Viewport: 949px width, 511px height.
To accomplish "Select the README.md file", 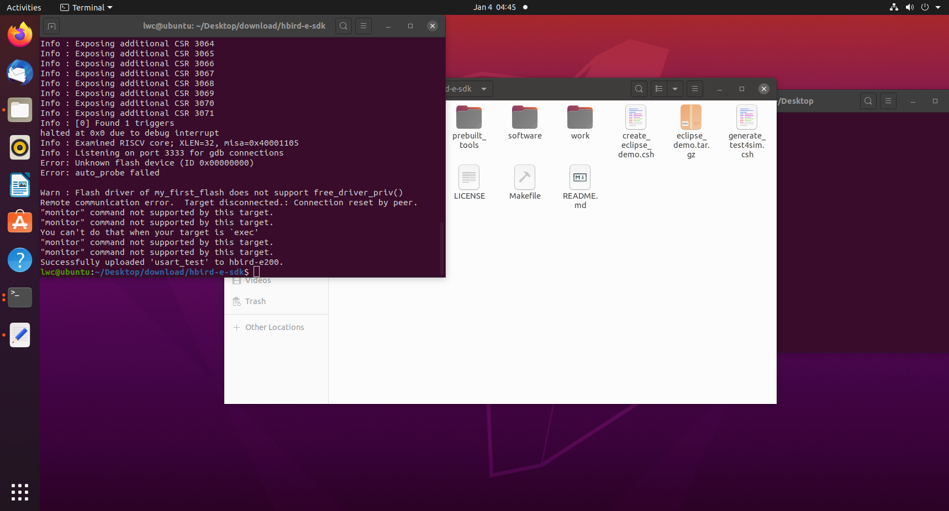I will (580, 188).
